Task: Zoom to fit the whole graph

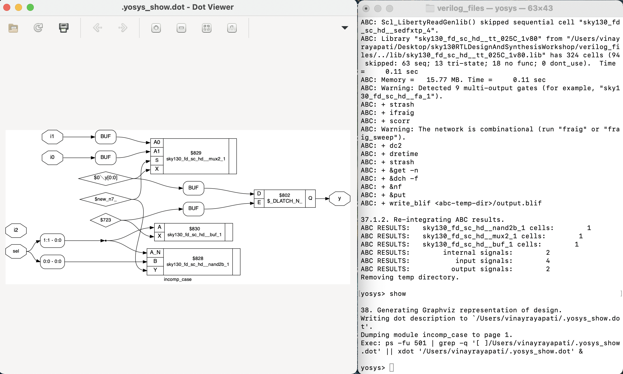Action: (x=207, y=28)
